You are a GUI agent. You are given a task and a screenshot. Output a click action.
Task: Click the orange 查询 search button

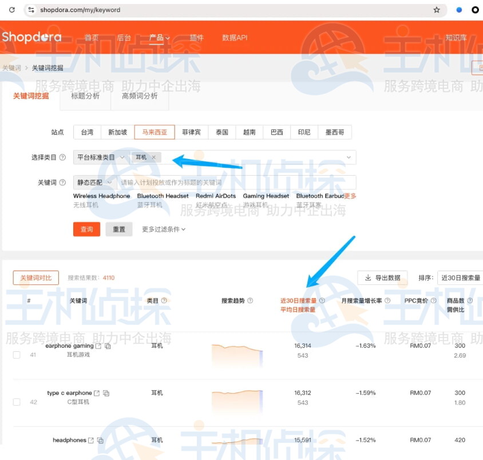[x=86, y=229]
